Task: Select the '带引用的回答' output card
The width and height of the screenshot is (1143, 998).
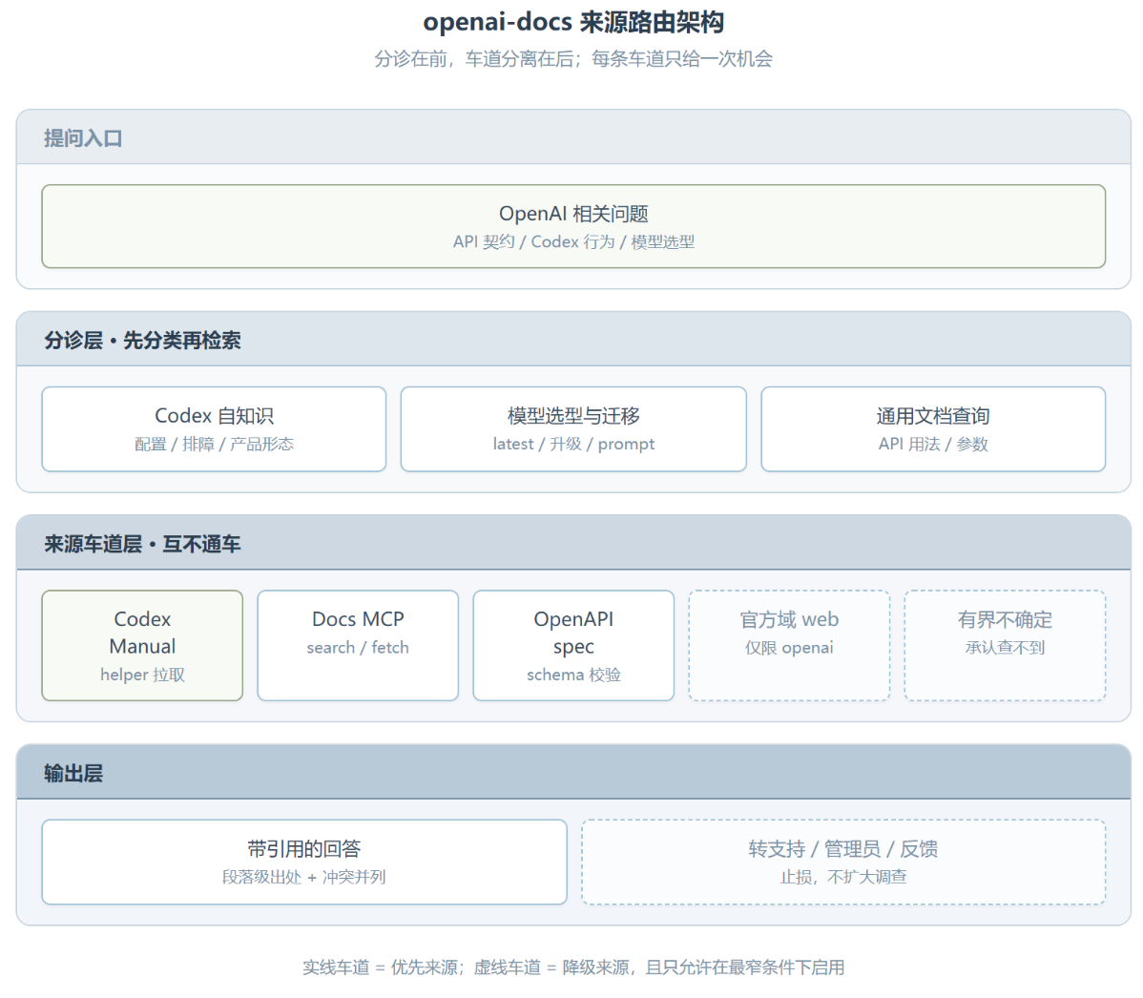Action: click(304, 863)
